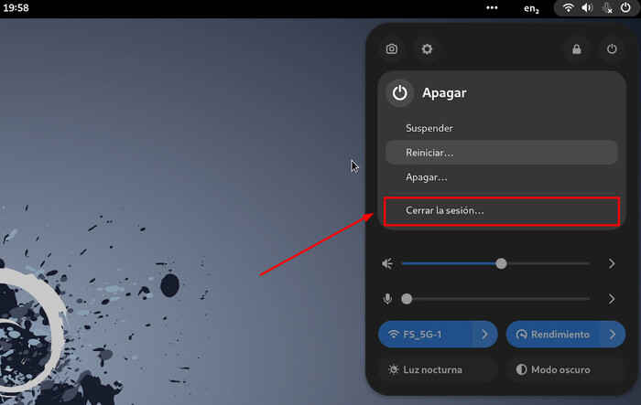Click the microphone input level slider

click(495, 299)
